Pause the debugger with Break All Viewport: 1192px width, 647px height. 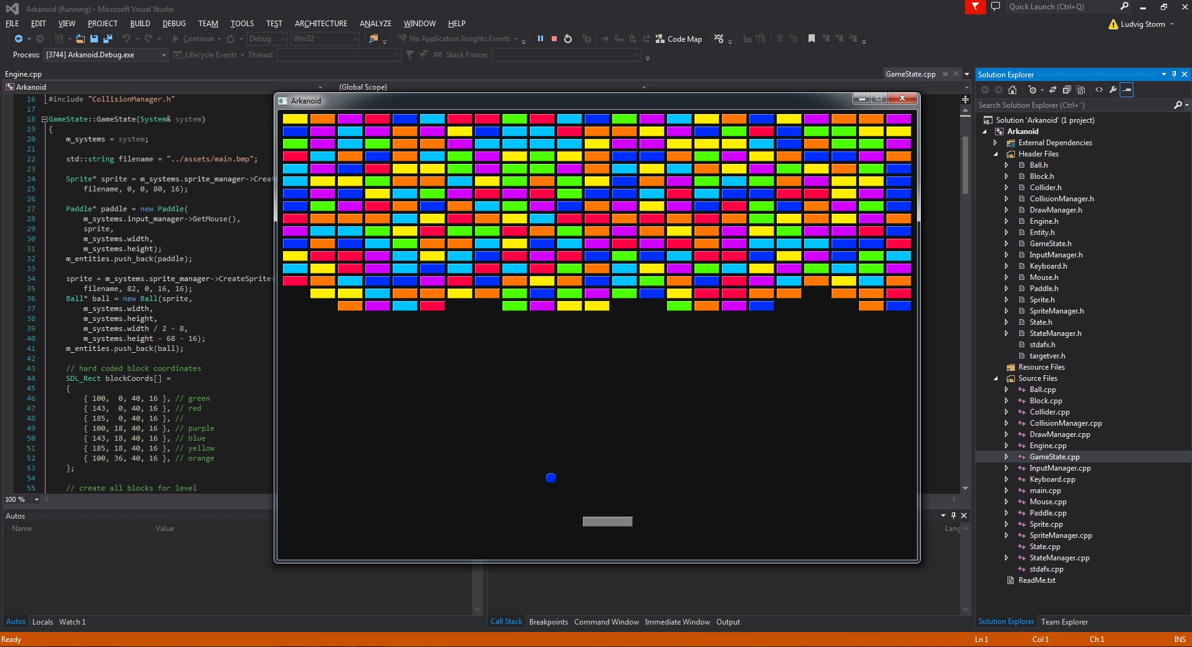coord(540,39)
